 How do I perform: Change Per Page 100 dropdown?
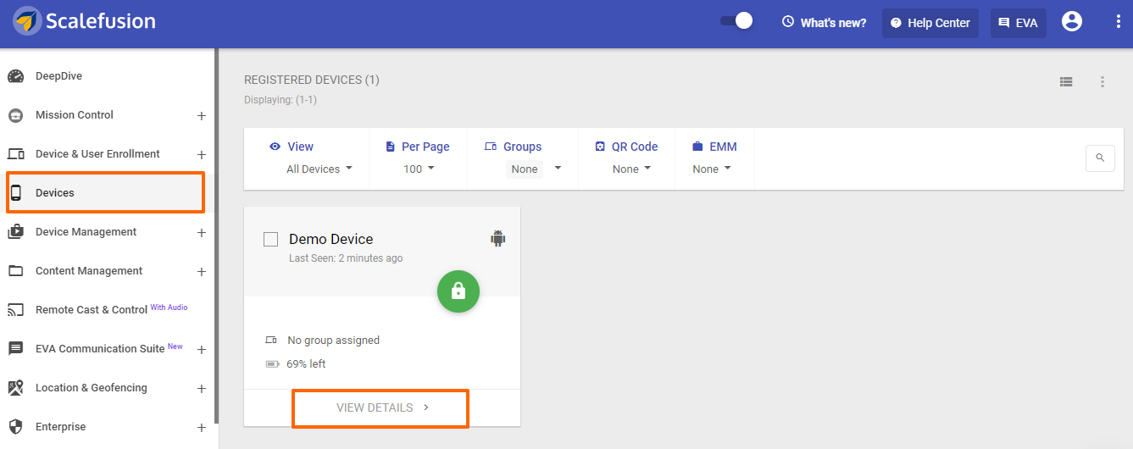coord(419,169)
